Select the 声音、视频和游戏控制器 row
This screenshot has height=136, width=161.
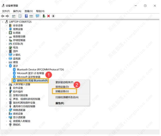click(x=27, y=99)
